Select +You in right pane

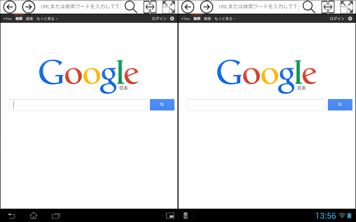[186, 19]
